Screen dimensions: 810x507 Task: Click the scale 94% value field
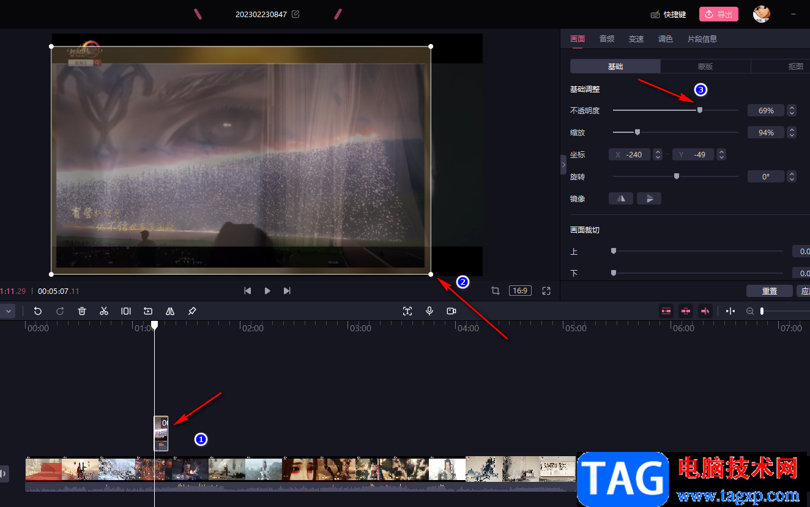tap(766, 133)
